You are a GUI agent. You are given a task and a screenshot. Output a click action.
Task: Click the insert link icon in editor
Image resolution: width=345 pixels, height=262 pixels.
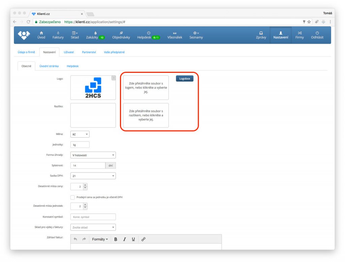143,239
